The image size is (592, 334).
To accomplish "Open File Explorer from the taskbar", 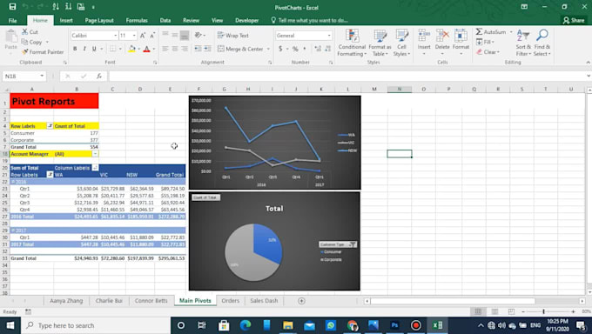I will click(x=287, y=325).
